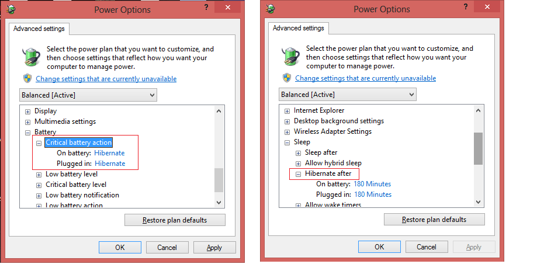Expand Internet Explorer node in right window
The width and height of the screenshot is (544, 264).
287,111
